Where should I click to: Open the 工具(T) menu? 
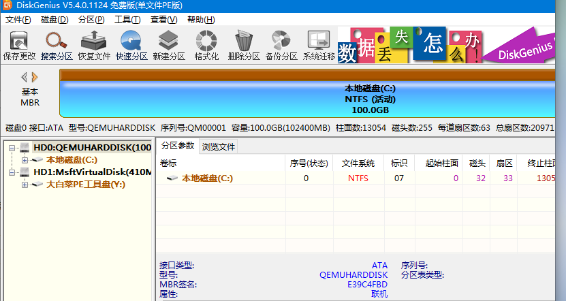[127, 20]
